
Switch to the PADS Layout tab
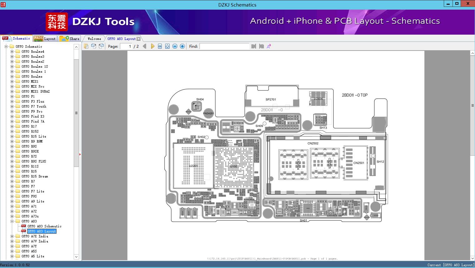click(45, 39)
